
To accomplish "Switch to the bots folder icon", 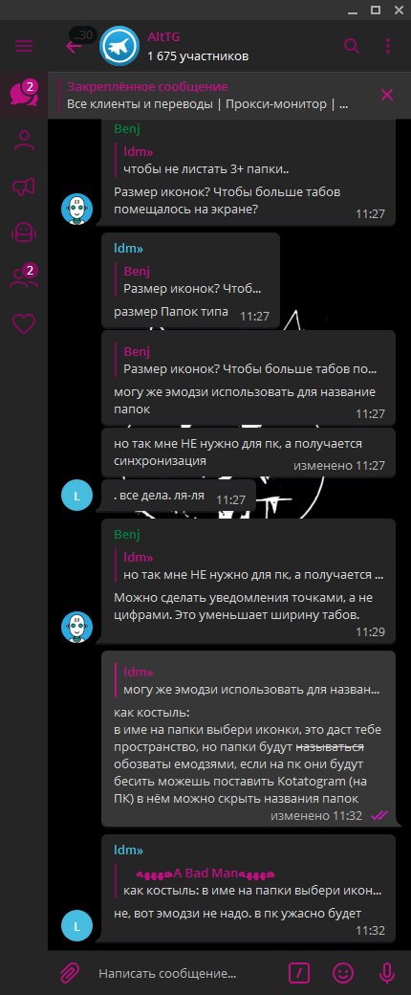I will click(x=24, y=232).
